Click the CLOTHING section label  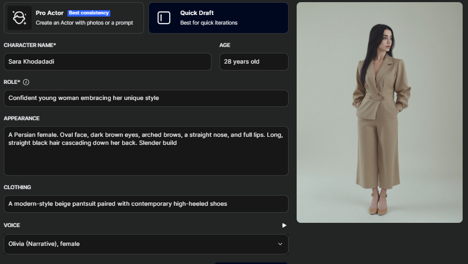pos(17,188)
